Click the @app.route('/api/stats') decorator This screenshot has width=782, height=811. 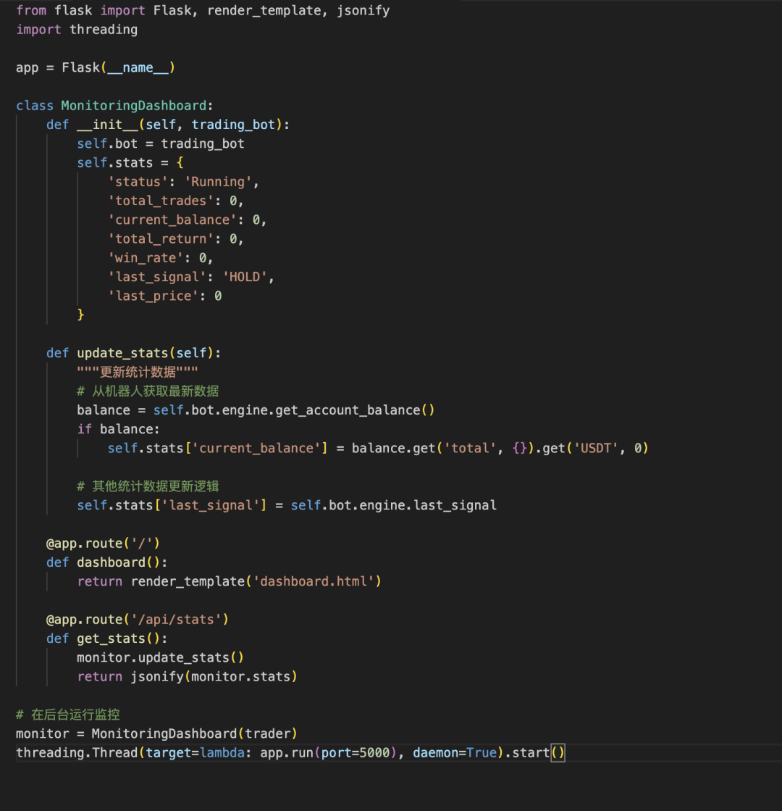pos(138,620)
